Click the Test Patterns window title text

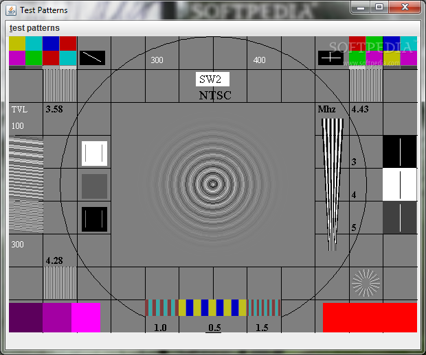44,10
